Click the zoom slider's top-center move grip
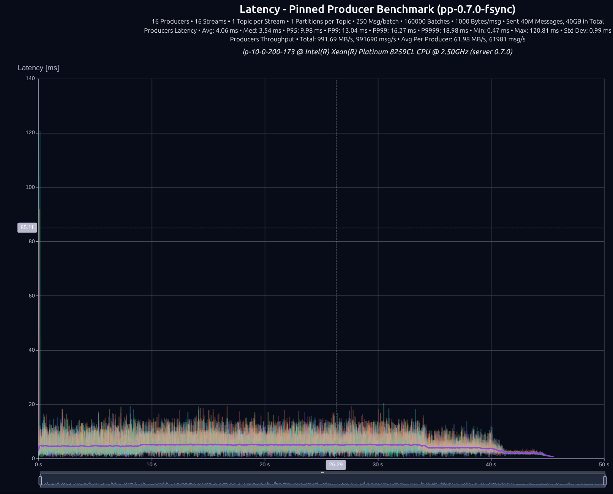The width and height of the screenshot is (613, 494). tap(322, 472)
